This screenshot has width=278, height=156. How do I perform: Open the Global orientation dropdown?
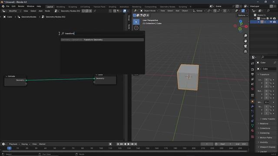coord(199,11)
